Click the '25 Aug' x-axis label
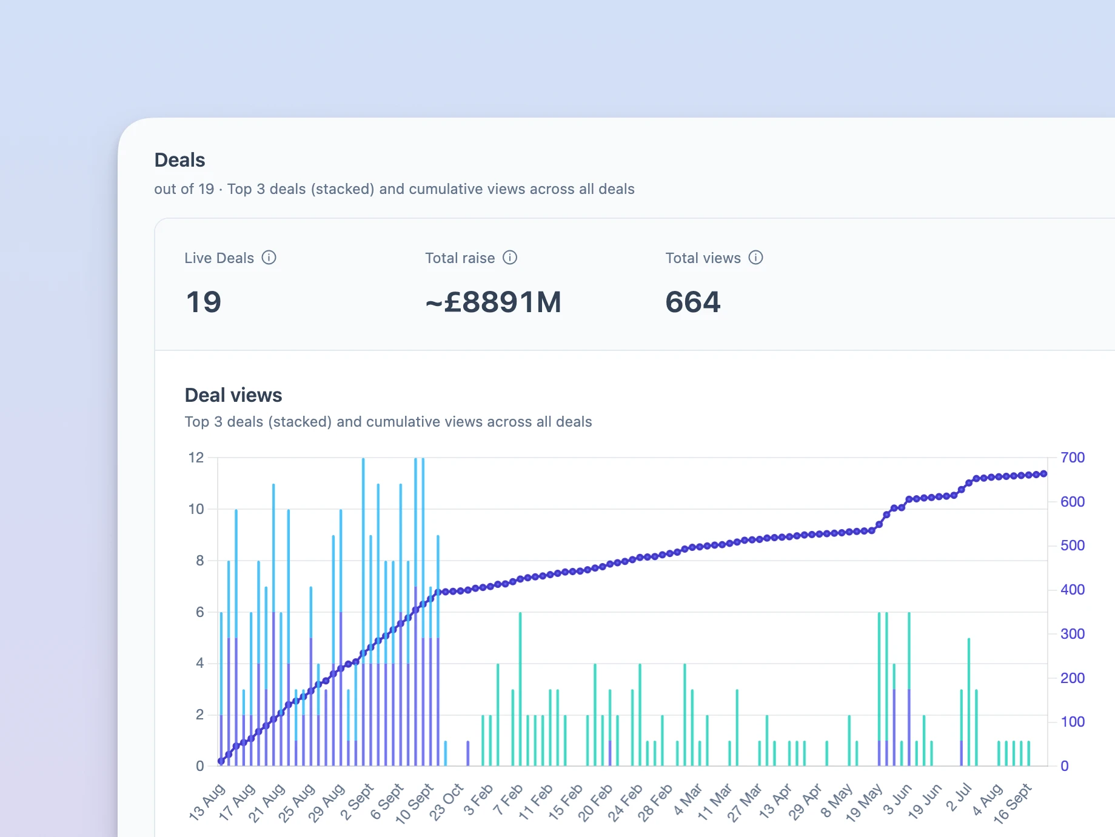1115x837 pixels. click(296, 802)
